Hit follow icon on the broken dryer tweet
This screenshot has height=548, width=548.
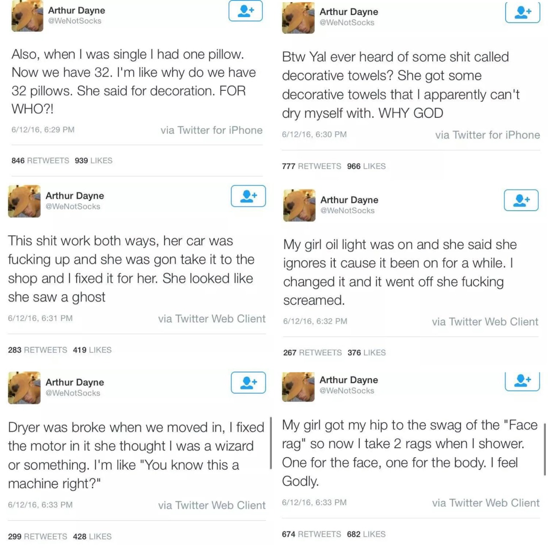(x=248, y=382)
